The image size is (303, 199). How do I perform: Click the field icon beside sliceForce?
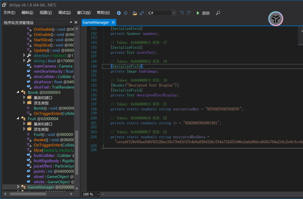pos(29,82)
